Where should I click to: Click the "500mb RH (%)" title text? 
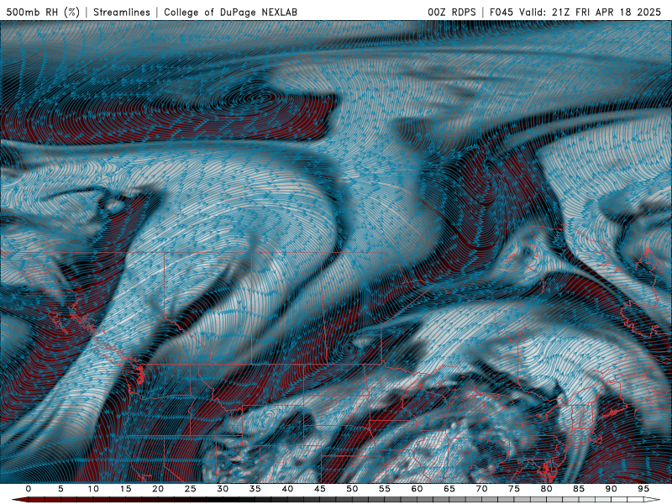(x=44, y=12)
